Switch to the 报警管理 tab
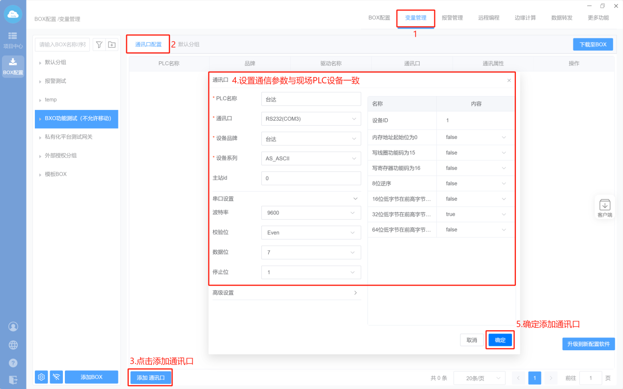623x389 pixels. 452,18
